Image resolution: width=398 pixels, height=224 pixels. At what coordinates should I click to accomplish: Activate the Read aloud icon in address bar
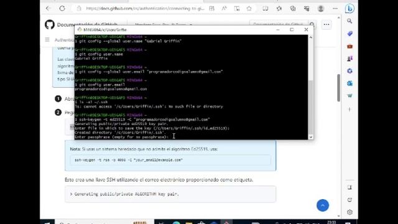click(x=224, y=8)
